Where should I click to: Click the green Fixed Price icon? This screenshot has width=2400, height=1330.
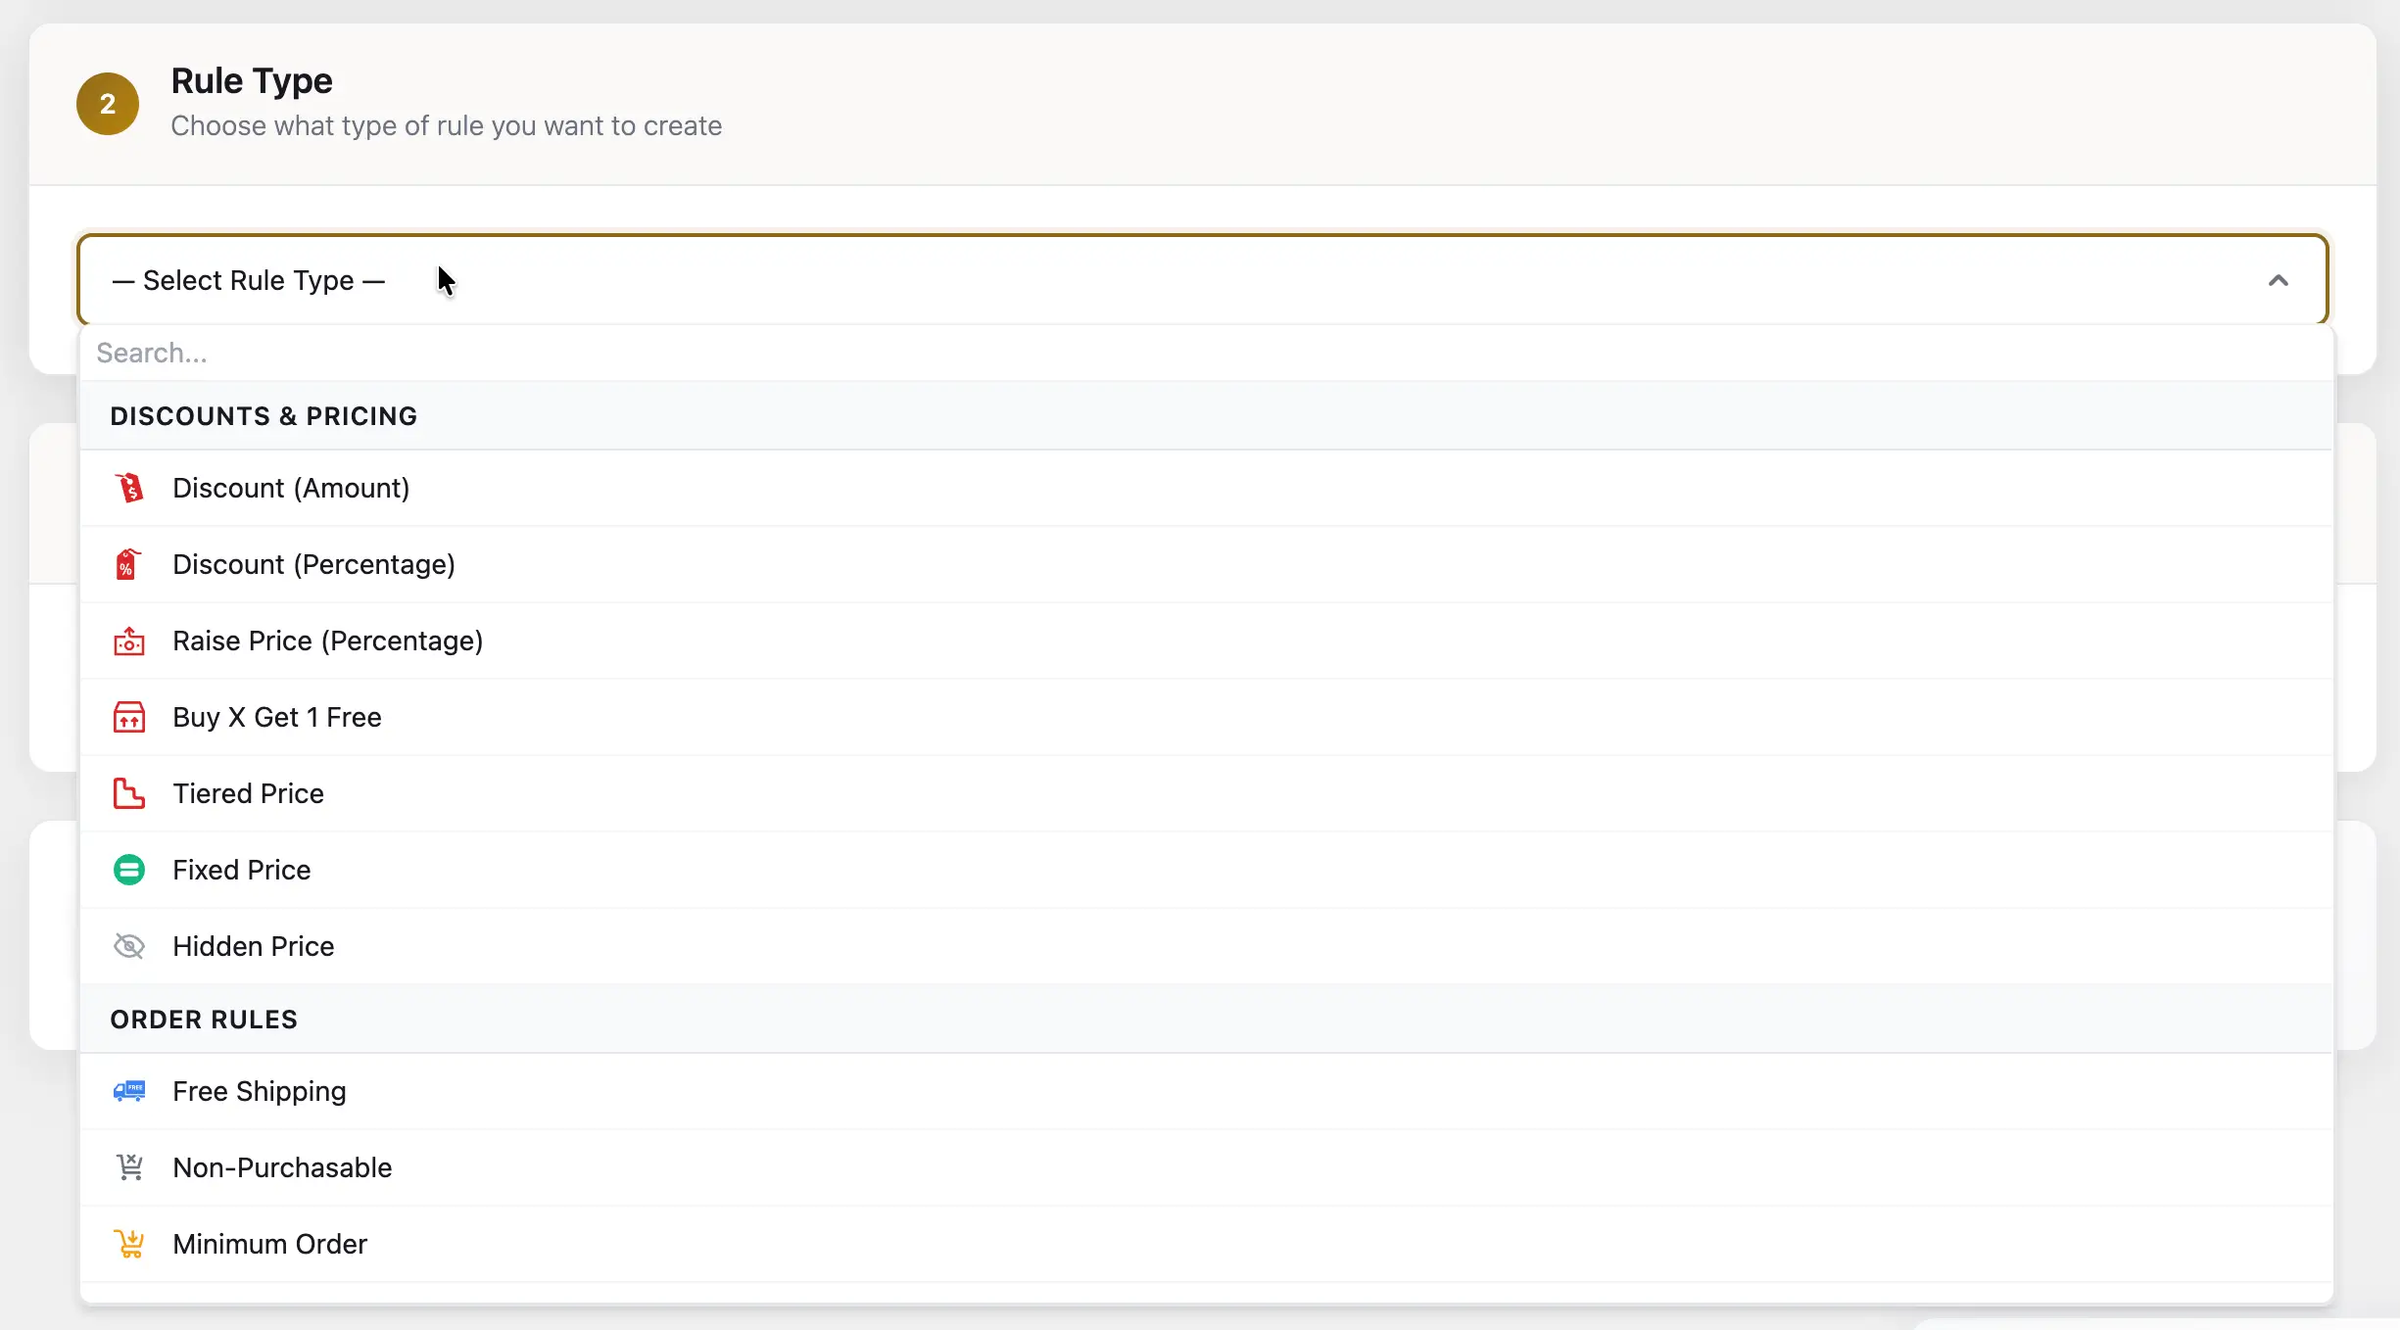click(129, 870)
